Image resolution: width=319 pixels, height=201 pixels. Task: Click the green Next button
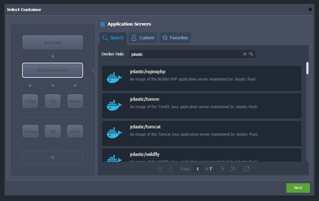coord(298,188)
